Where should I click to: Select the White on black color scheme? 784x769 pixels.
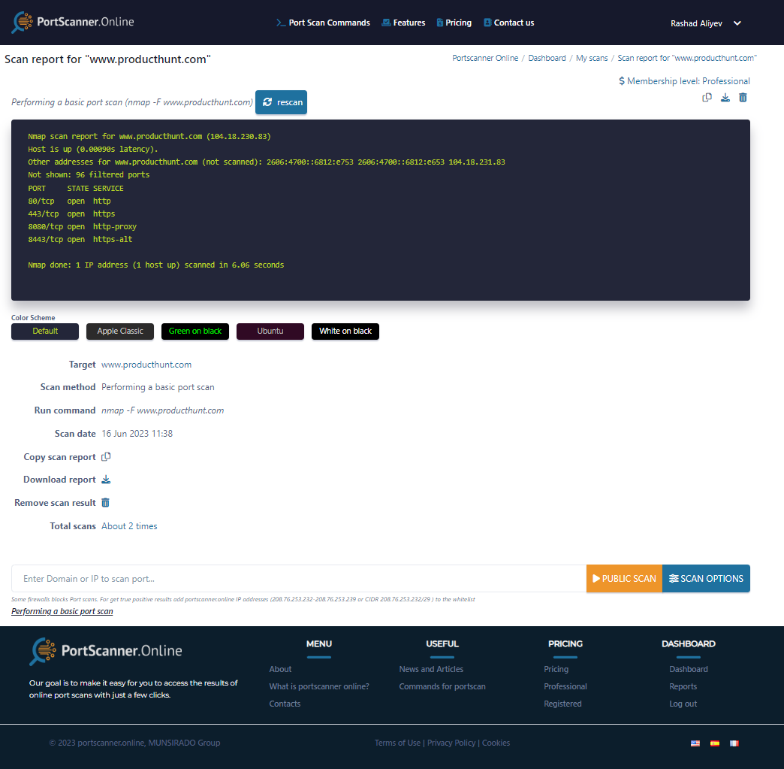[345, 332]
